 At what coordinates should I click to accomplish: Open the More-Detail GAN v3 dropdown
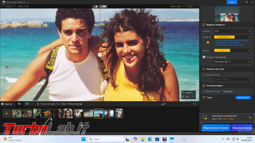click(232, 62)
